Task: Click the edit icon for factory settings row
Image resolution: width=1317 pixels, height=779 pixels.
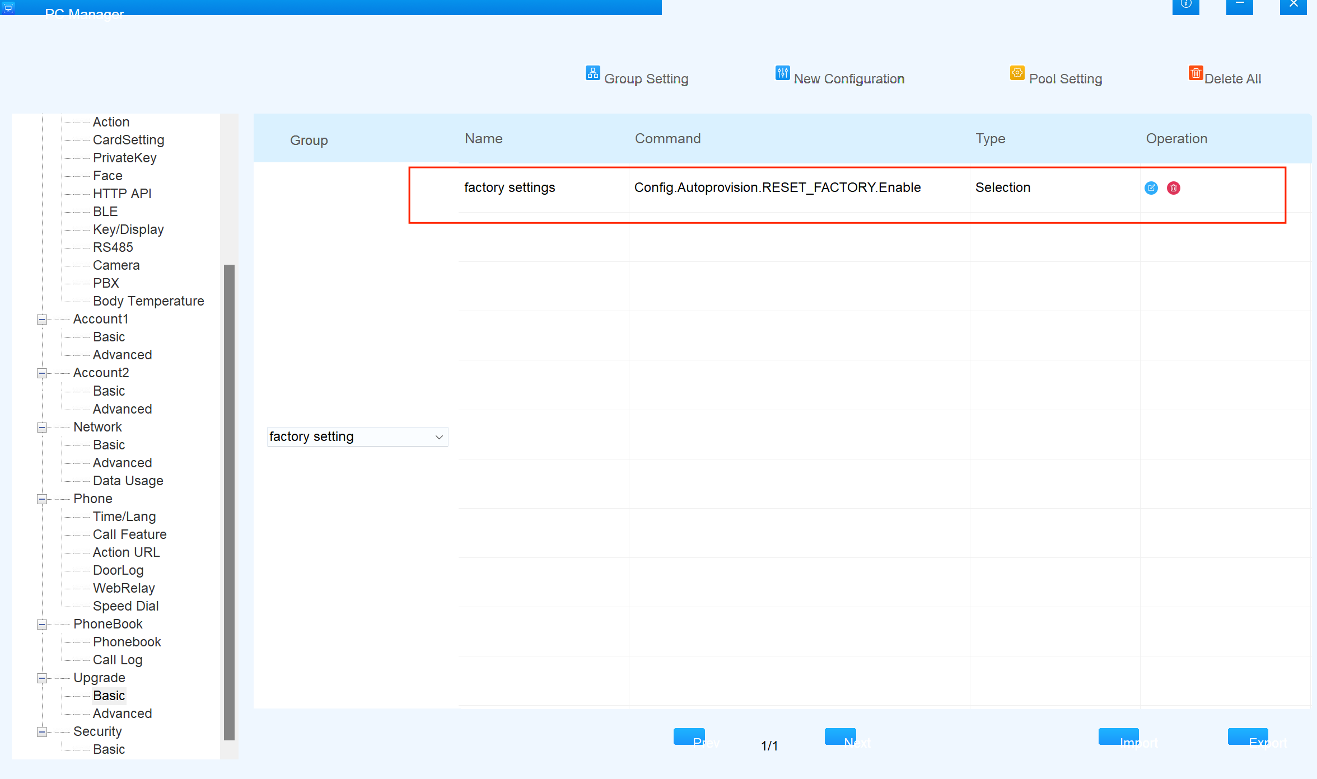Action: click(x=1151, y=188)
